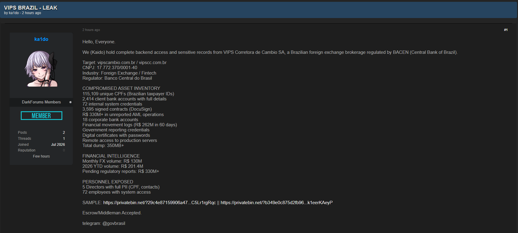This screenshot has height=233, width=518.
Task: Click the 'Remote access to production servers' line
Action: click(120, 140)
